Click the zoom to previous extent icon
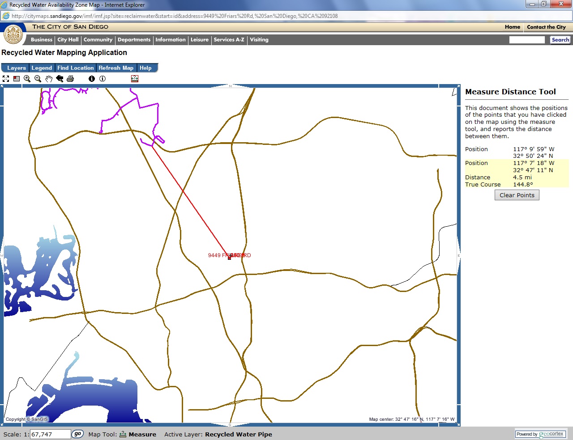Image resolution: width=573 pixels, height=440 pixels. pyautogui.click(x=60, y=79)
